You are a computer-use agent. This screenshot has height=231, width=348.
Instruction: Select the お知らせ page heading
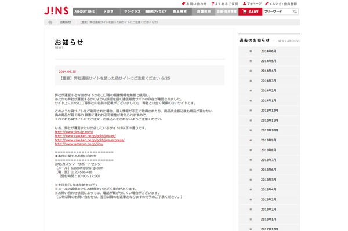(x=69, y=42)
